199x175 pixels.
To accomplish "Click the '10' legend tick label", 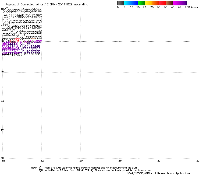I will point(132,7).
